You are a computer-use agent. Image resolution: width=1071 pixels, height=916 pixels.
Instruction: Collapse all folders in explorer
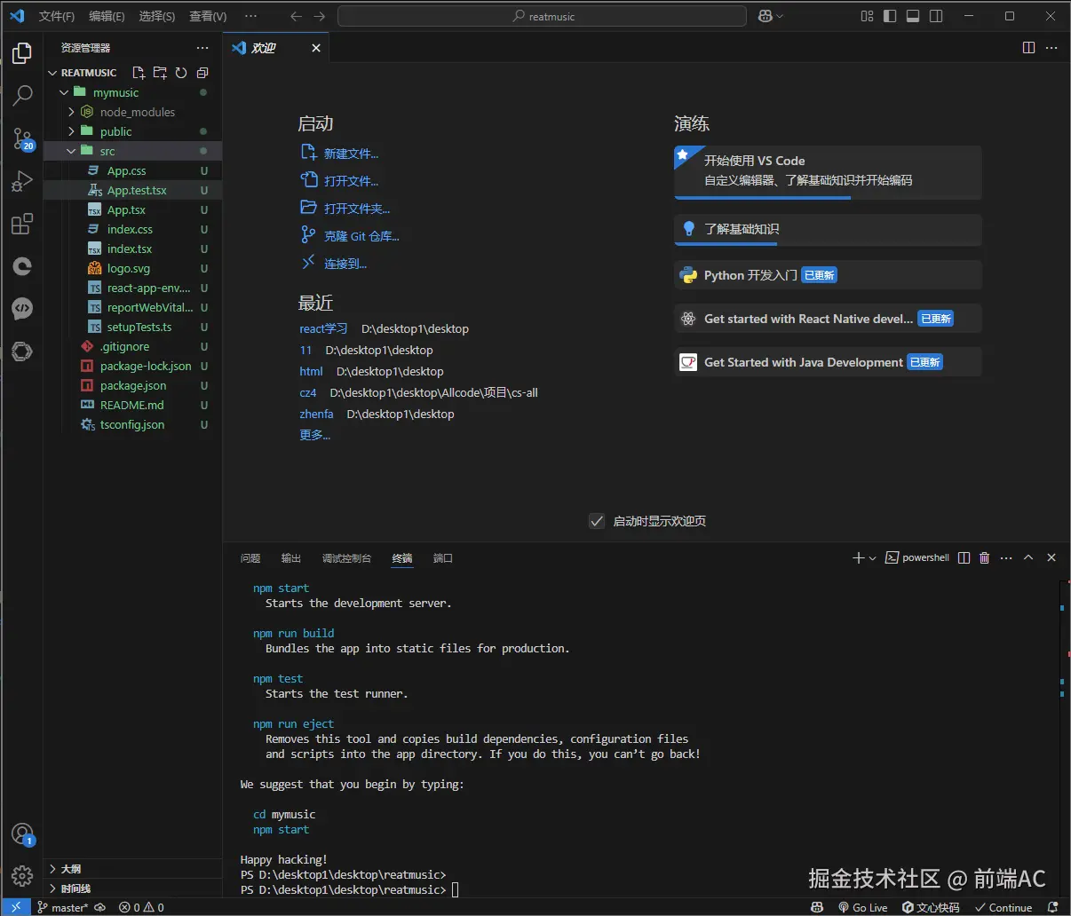(x=202, y=73)
